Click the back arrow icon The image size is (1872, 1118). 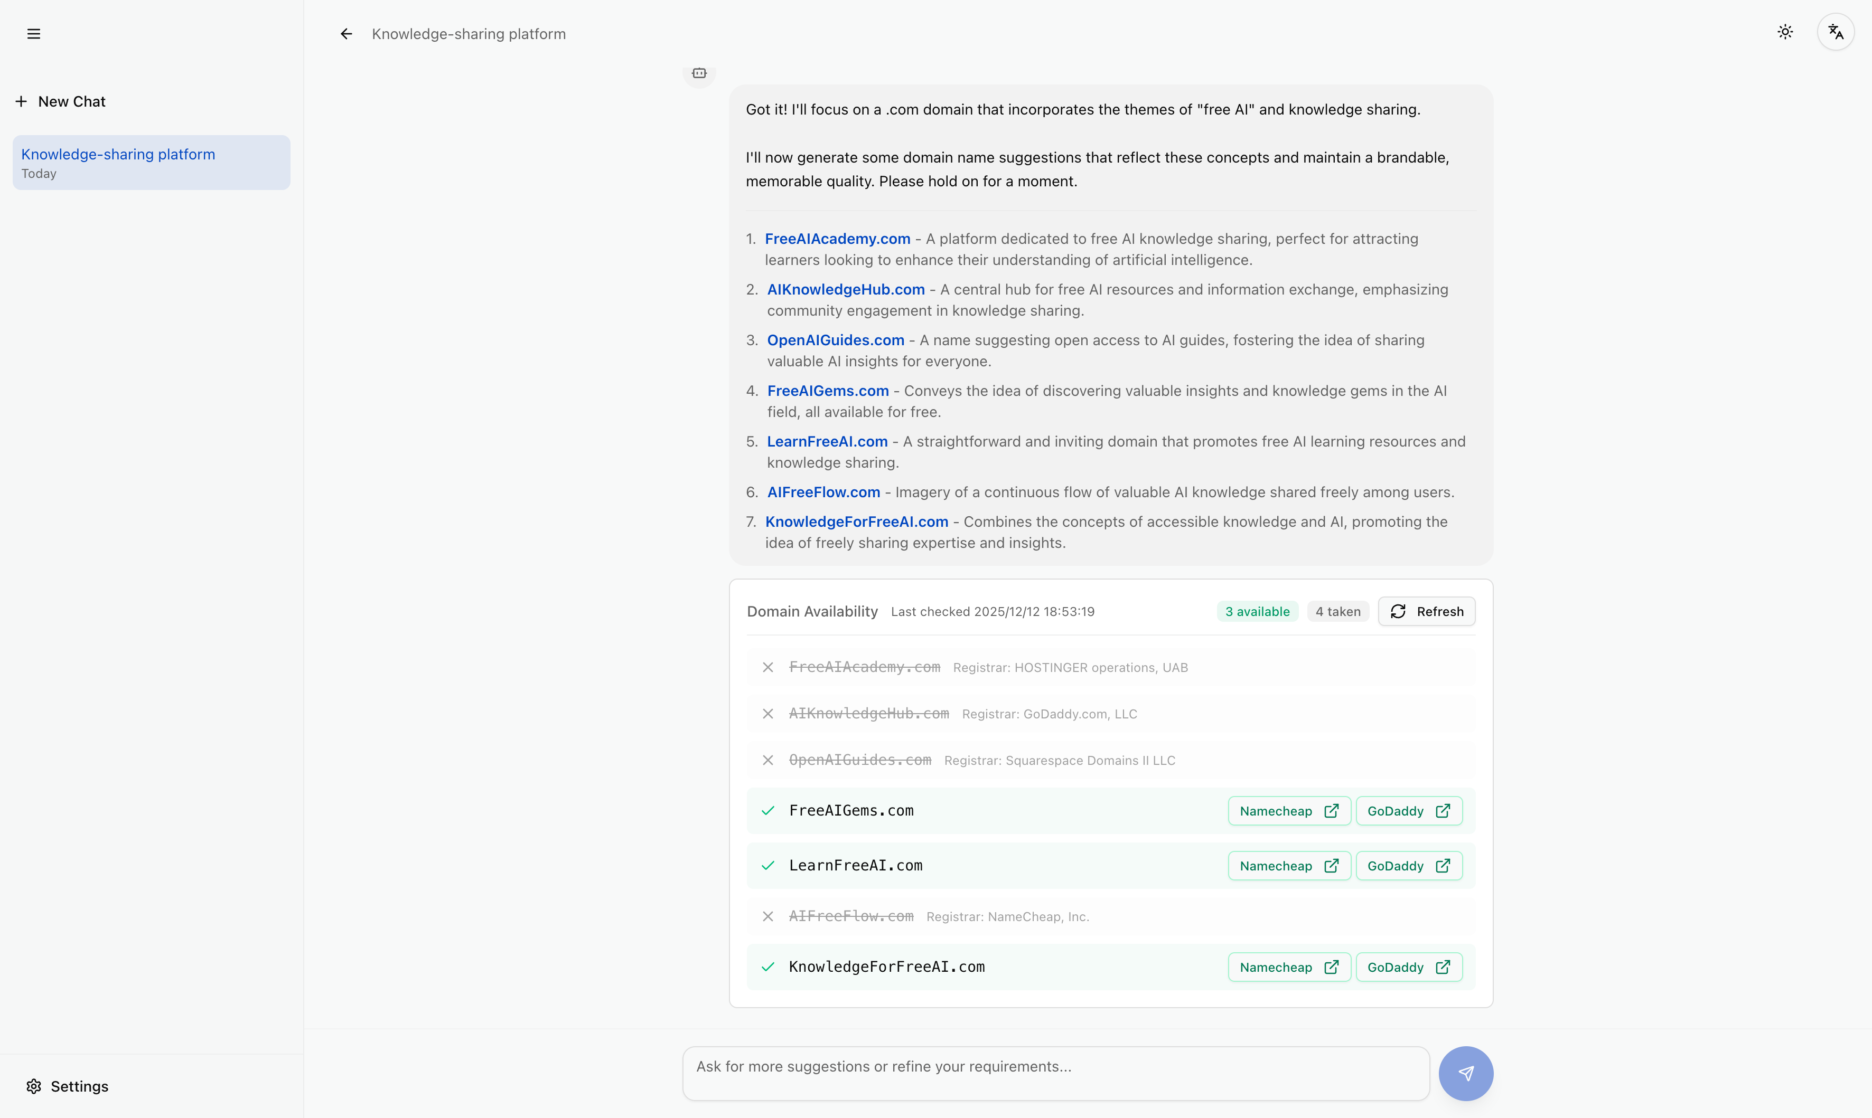(x=346, y=34)
